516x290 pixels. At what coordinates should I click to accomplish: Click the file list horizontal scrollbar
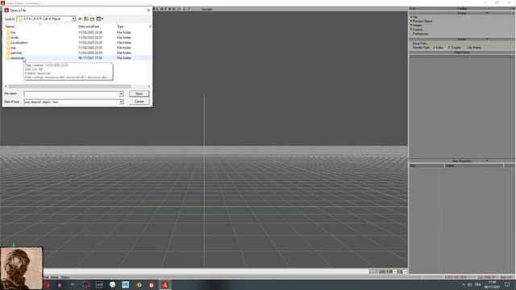point(69,86)
